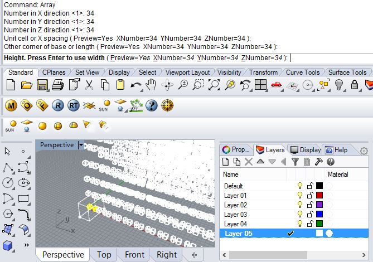
Task: Switch to the Curve Tools tab
Action: (303, 72)
